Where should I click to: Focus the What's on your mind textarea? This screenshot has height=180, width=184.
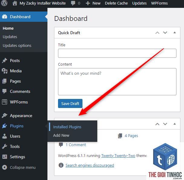coord(117,82)
